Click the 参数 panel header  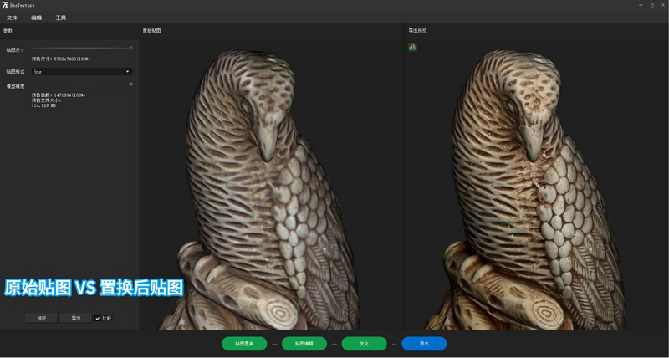(8, 31)
